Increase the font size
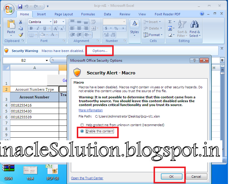 [56, 28]
